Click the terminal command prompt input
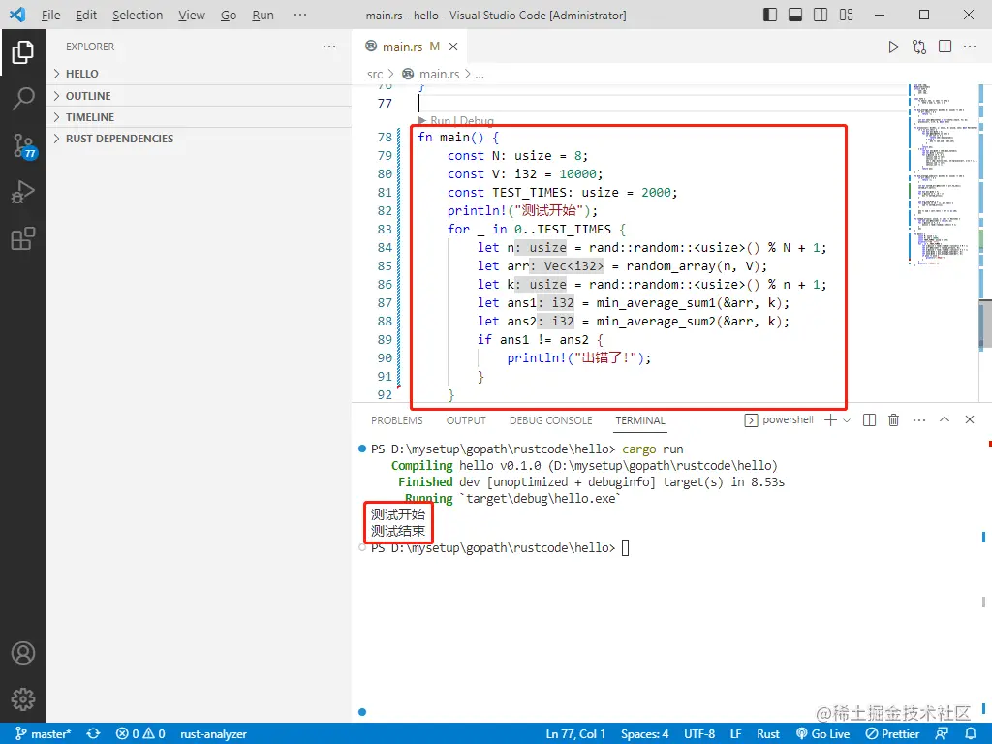992x744 pixels. pyautogui.click(x=625, y=548)
